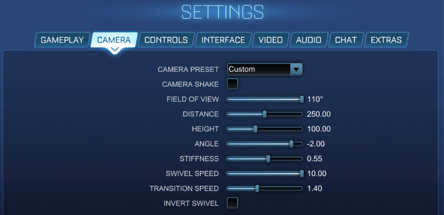Screen dimensions: 444x215
Task: Go to the Audio tab
Action: 308,40
